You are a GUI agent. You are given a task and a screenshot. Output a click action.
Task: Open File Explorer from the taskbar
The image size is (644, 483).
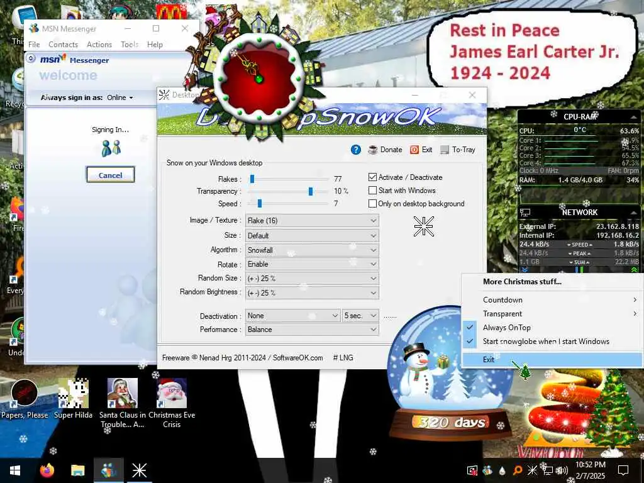(77, 470)
